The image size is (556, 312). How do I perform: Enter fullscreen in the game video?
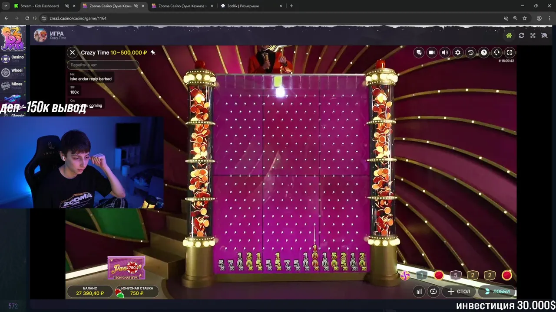coord(510,52)
